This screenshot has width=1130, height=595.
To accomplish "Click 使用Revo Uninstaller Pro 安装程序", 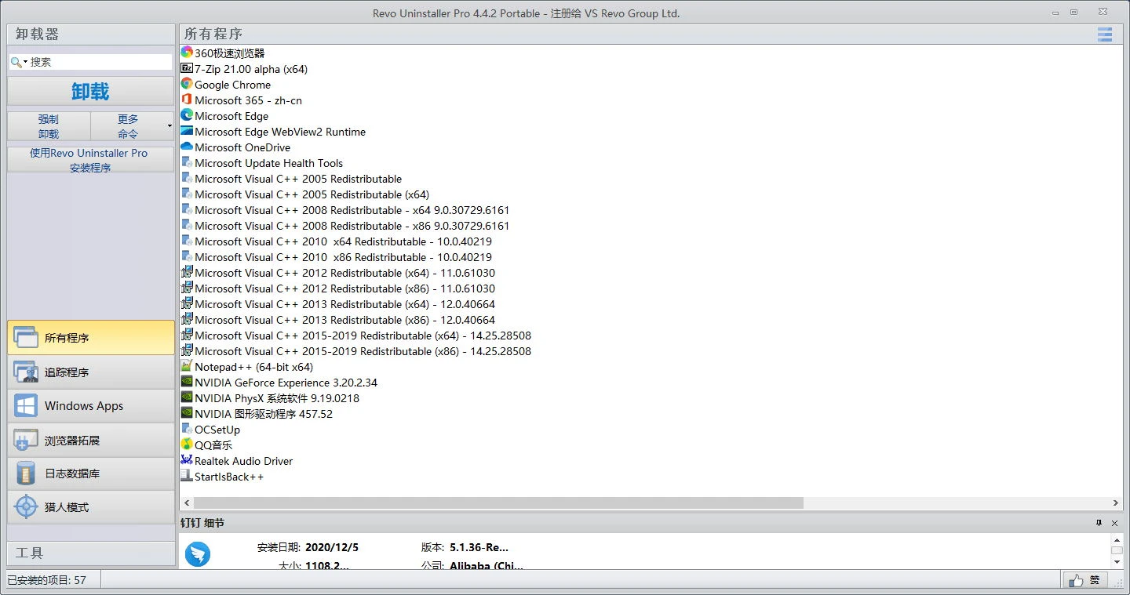I will click(x=89, y=160).
